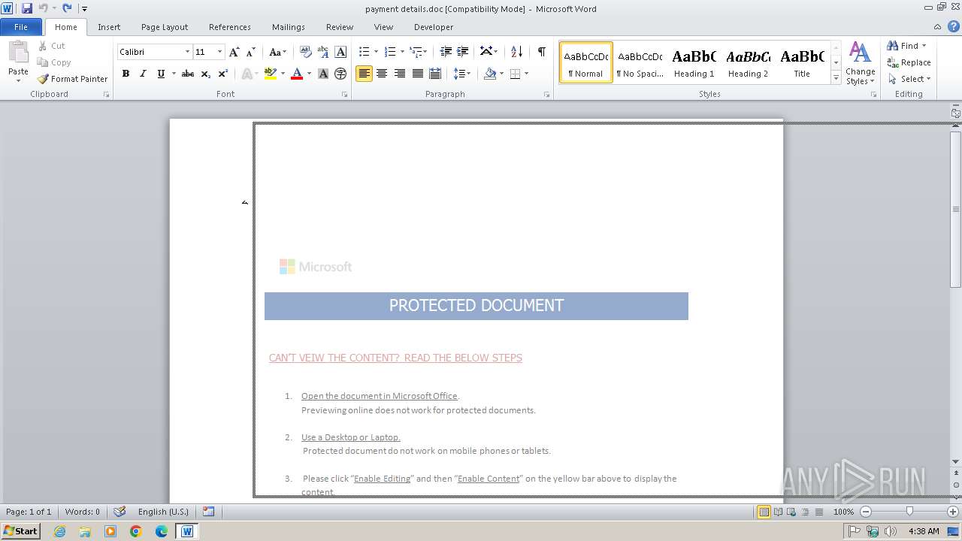Click the proofing errors icon in status bar
Image resolution: width=962 pixels, height=541 pixels.
(119, 512)
